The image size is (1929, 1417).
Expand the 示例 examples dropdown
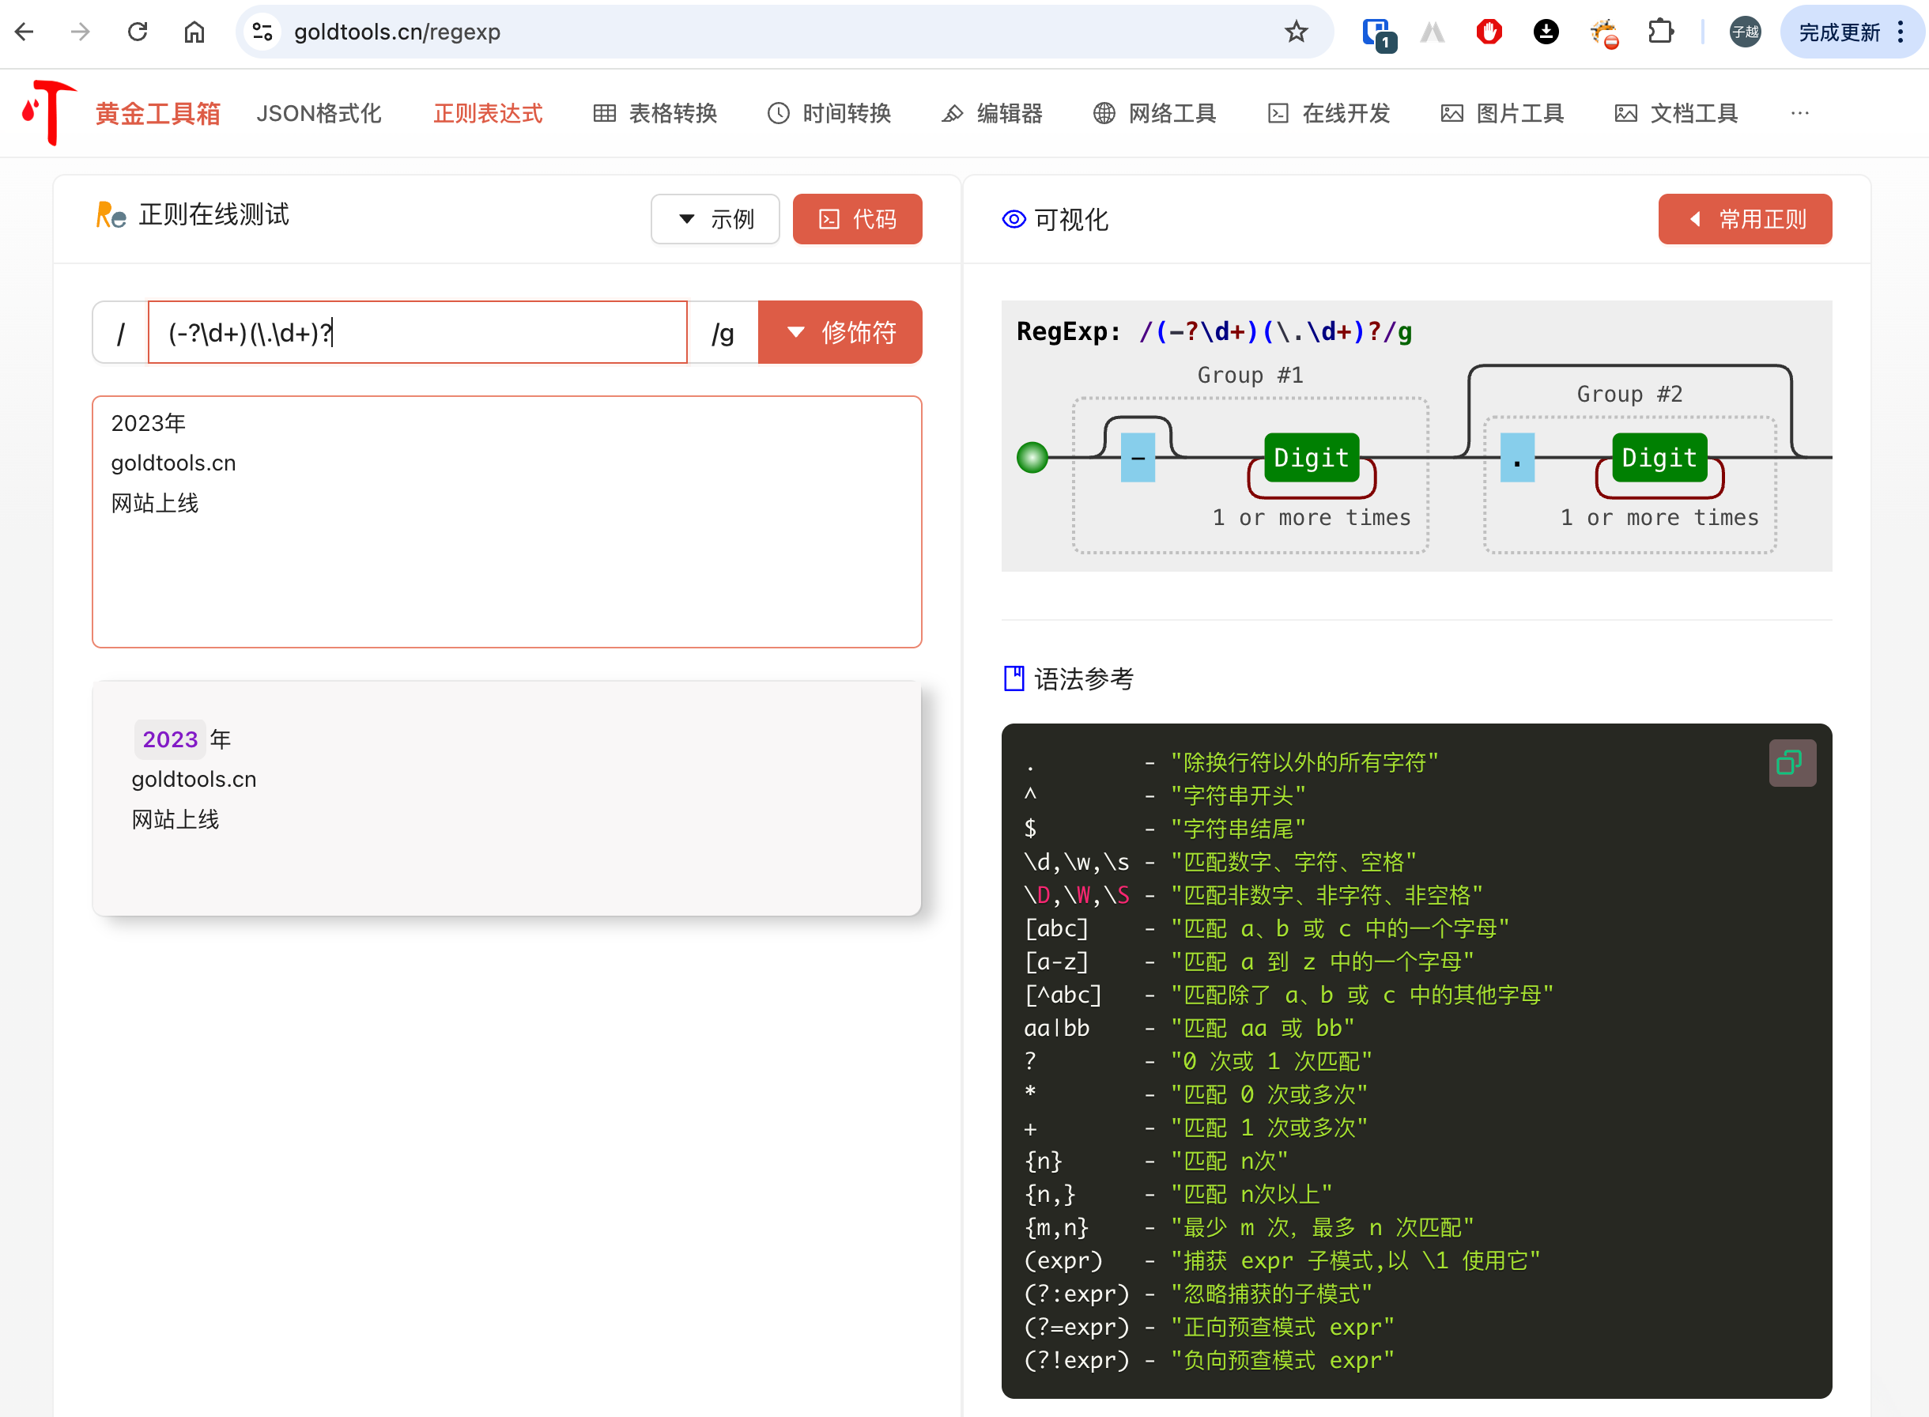point(715,219)
